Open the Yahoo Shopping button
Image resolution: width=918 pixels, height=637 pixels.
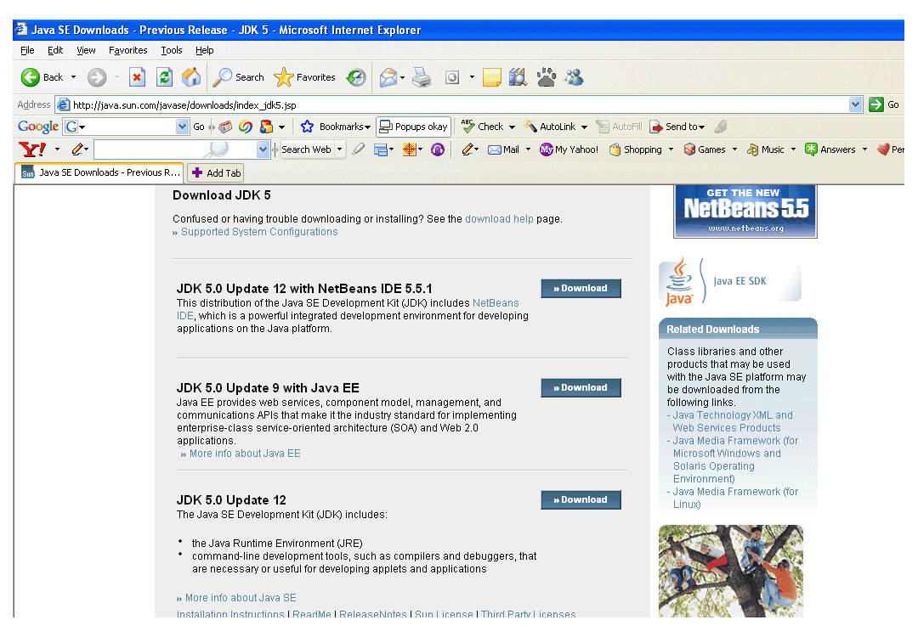point(636,149)
